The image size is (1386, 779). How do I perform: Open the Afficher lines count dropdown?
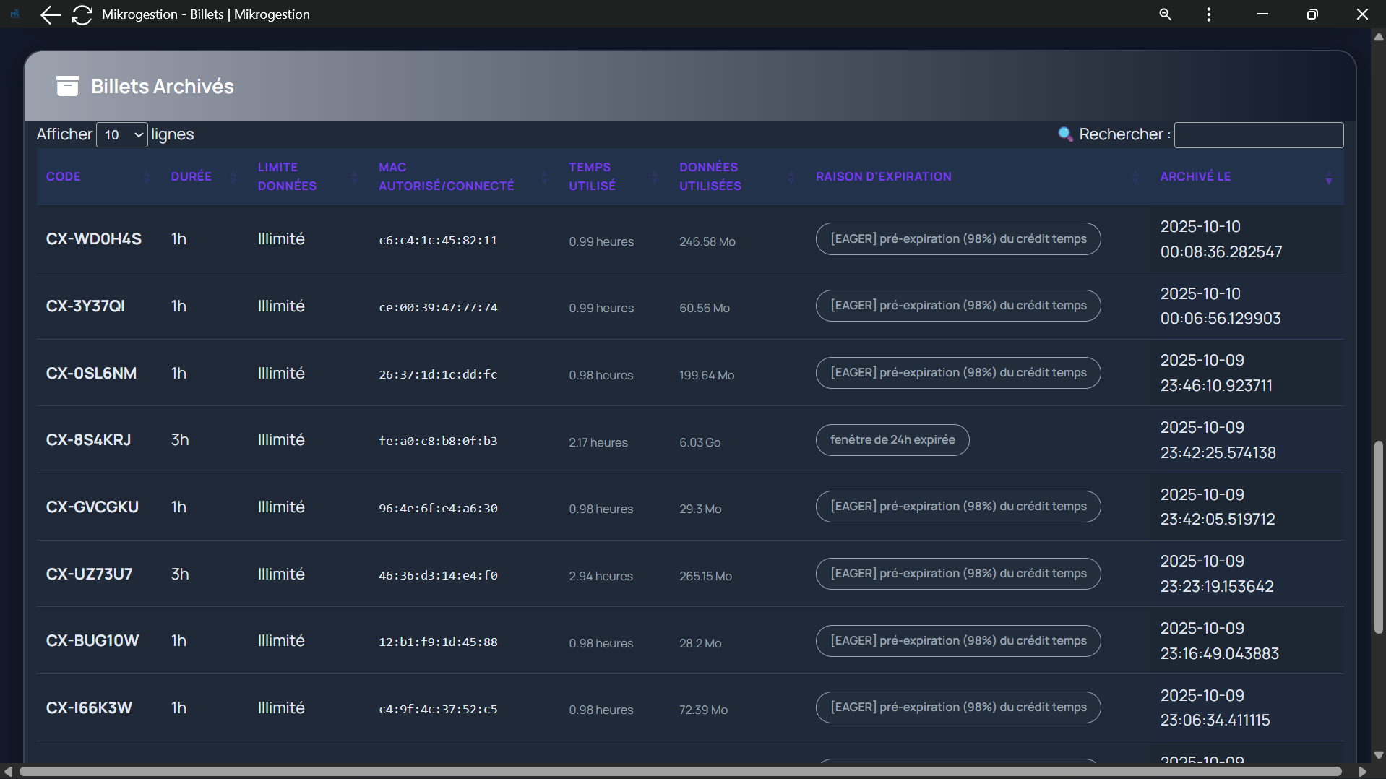tap(121, 135)
